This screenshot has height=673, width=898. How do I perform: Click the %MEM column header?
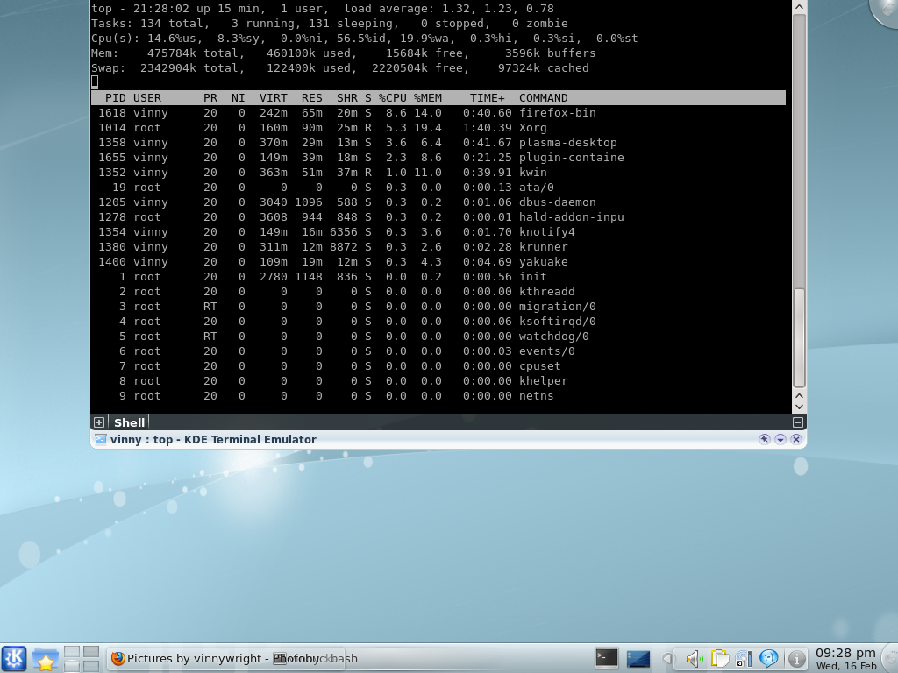428,98
